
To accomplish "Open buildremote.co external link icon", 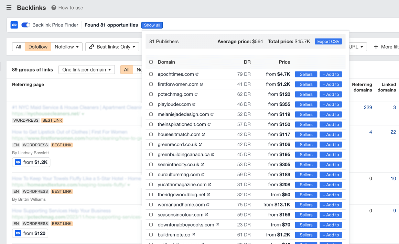I will pos(193,235).
